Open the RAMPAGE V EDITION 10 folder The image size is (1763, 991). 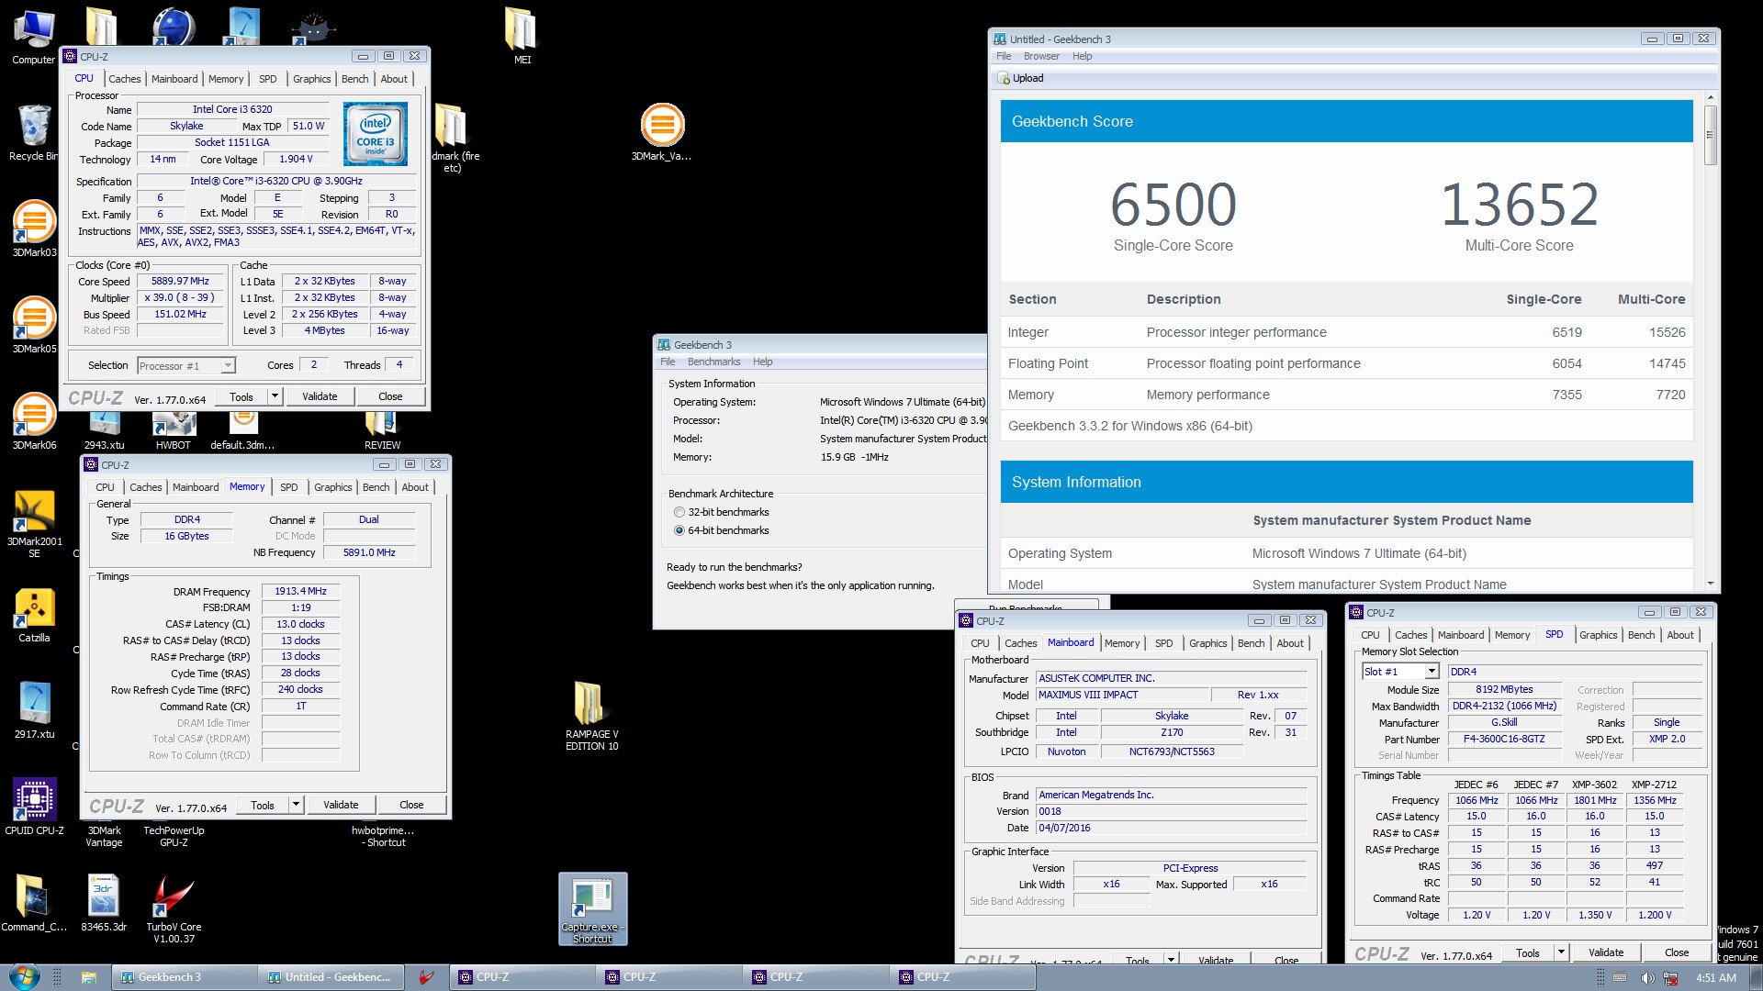tap(591, 717)
